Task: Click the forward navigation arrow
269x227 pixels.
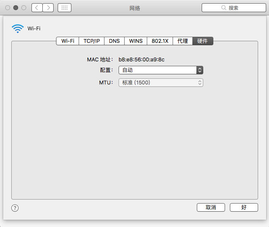Action: (x=48, y=8)
